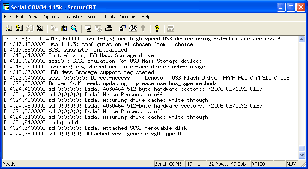Click the greyed-out Reconnect icon
This screenshot has width=308, height=169.
tap(30, 28)
